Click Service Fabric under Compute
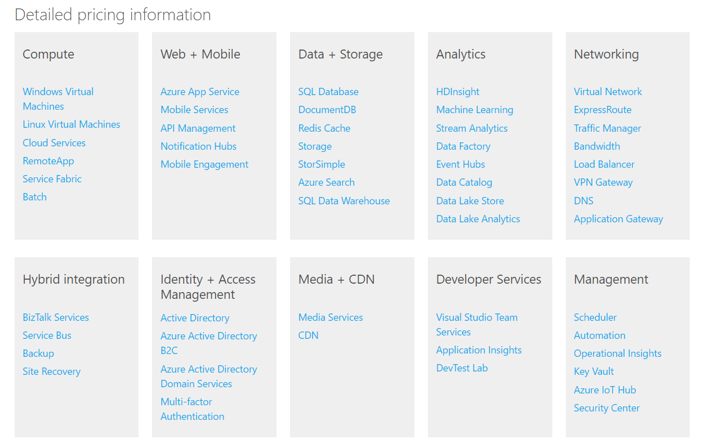710x448 pixels. pos(52,178)
